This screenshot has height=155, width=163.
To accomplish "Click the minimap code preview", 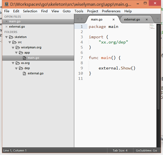I will [x=152, y=27].
